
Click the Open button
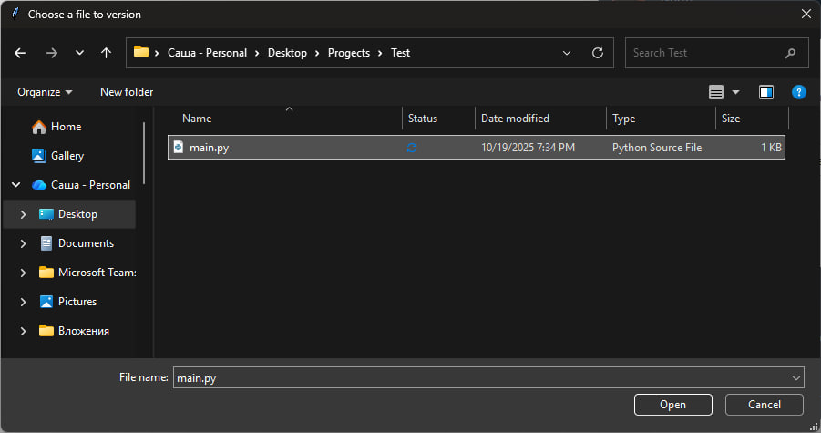tap(672, 405)
